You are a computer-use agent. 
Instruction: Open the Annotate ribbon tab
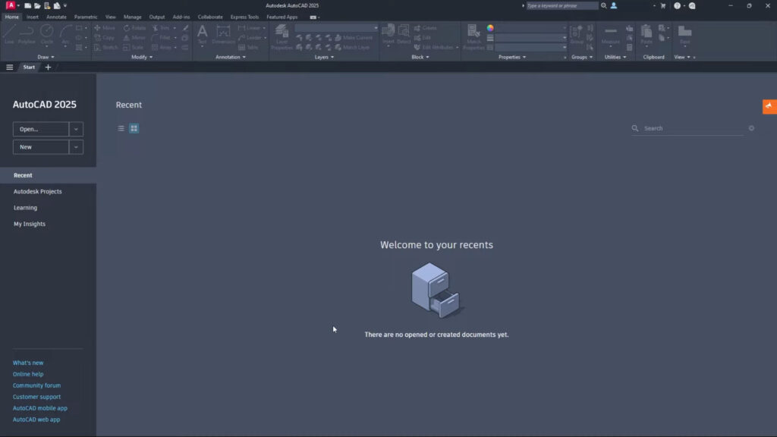[56, 17]
